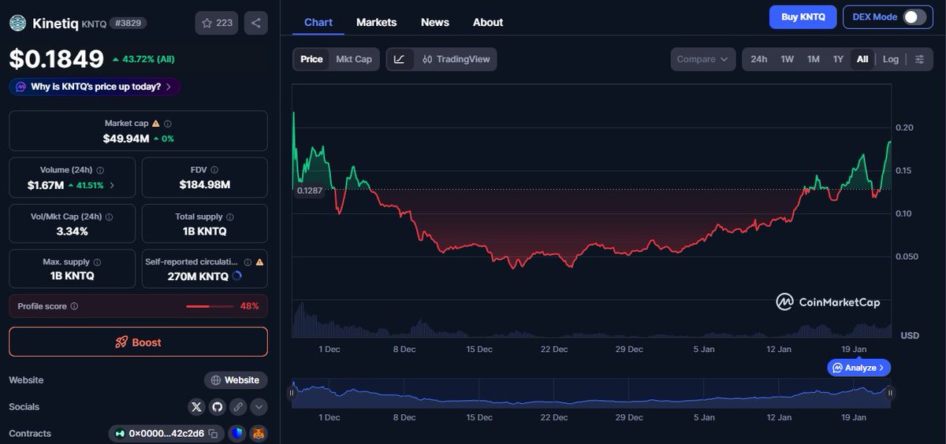Click the $49.94M market cap value

pos(126,139)
